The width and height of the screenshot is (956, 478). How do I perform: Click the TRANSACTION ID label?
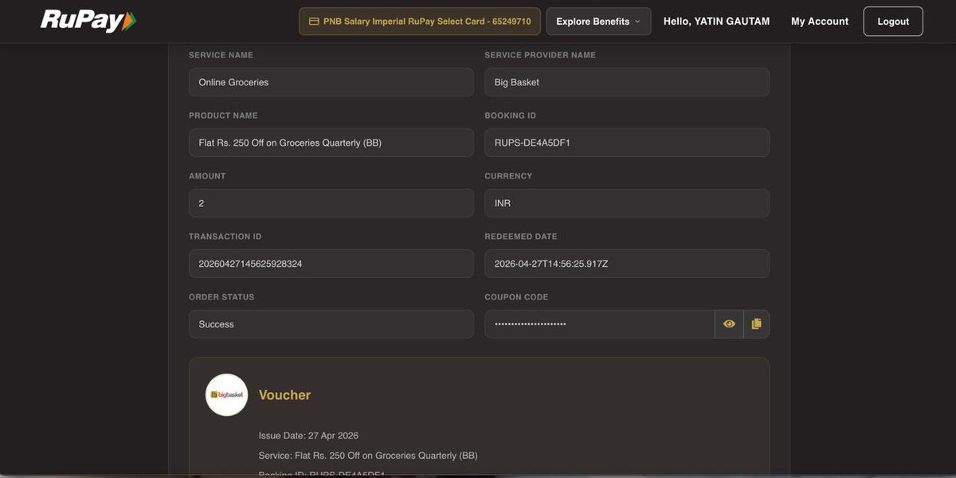(x=225, y=237)
